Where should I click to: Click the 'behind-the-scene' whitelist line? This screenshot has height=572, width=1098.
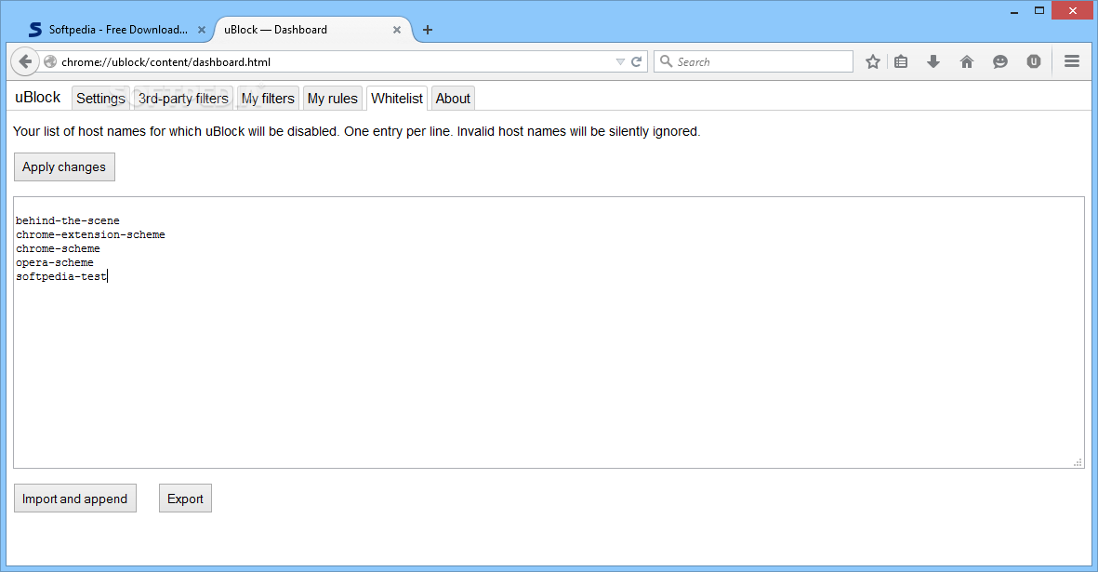point(68,220)
